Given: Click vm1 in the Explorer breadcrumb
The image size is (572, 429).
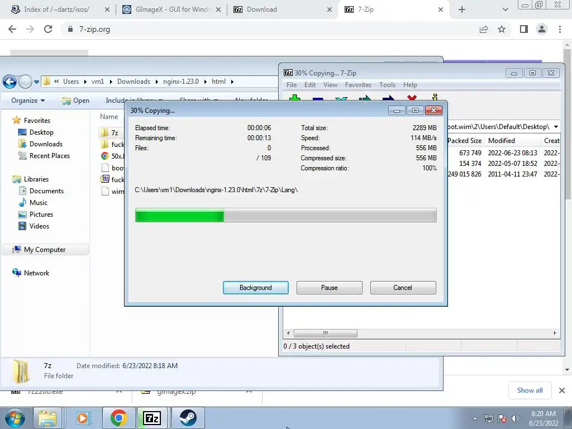Looking at the screenshot, I should coord(97,82).
